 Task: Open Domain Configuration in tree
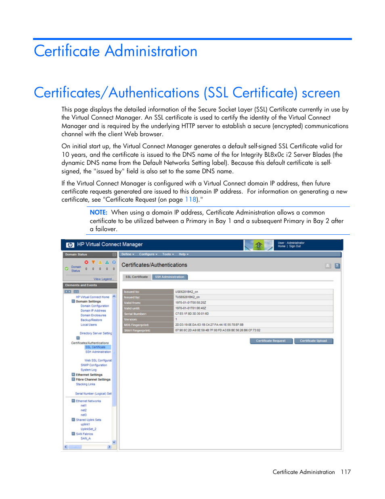pyautogui.click(x=95, y=306)
